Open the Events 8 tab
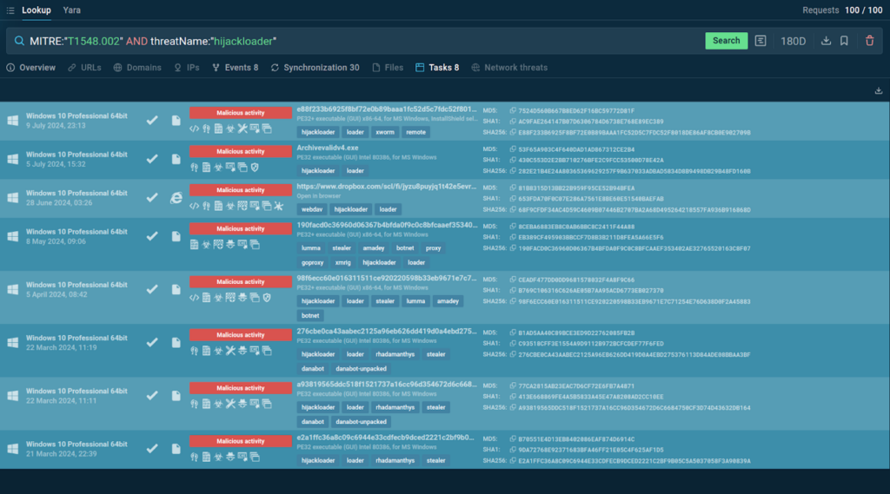The height and width of the screenshot is (494, 890). click(236, 68)
